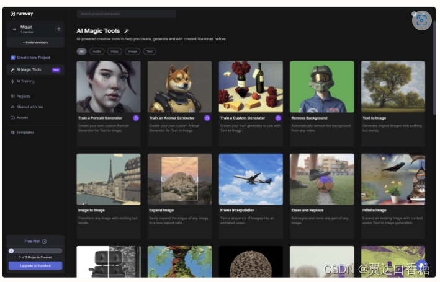
Task: Select the All filter pill
Action: (x=81, y=51)
